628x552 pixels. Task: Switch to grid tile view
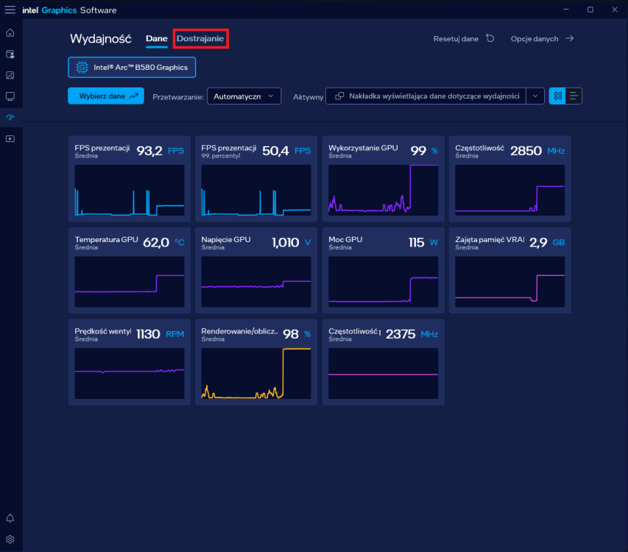pos(557,96)
